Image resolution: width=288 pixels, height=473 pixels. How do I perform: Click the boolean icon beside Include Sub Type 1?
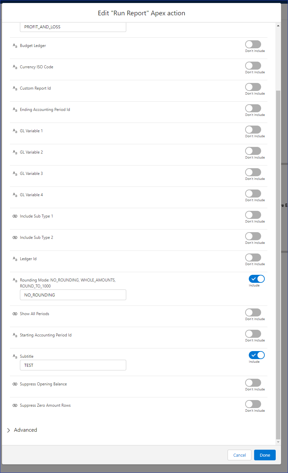coord(15,216)
